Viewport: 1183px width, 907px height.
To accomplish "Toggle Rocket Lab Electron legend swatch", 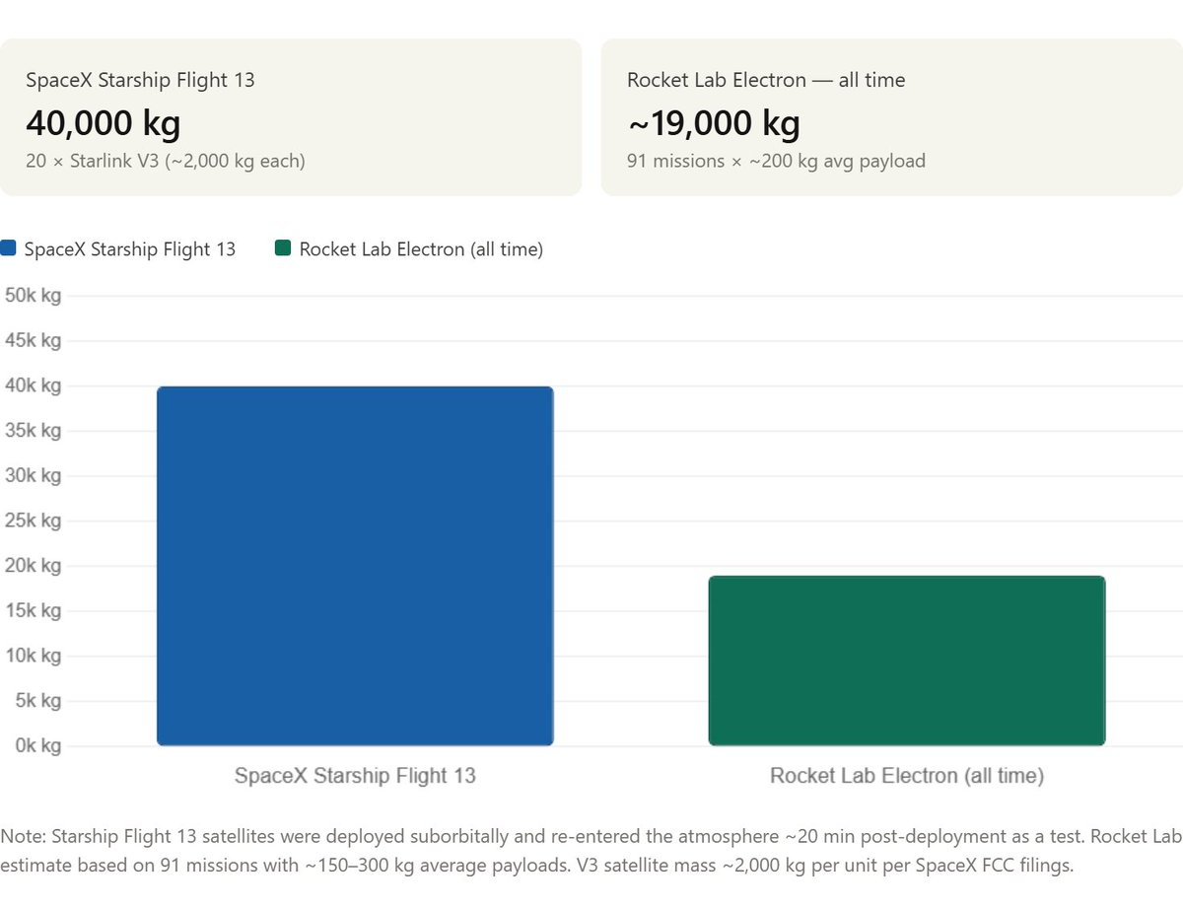I will [283, 248].
